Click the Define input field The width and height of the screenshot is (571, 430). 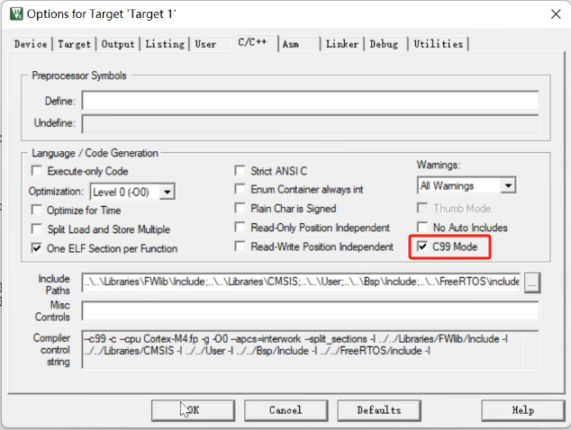click(310, 101)
